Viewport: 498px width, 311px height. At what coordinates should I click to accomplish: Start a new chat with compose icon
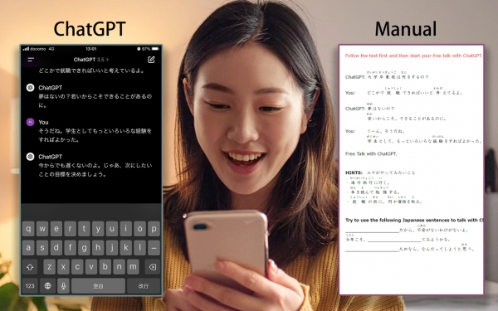point(151,60)
